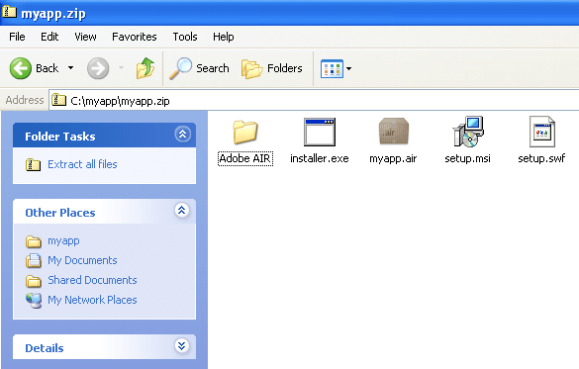This screenshot has height=369, width=579.
Task: Click the greyed Forward arrow button
Action: pos(98,68)
